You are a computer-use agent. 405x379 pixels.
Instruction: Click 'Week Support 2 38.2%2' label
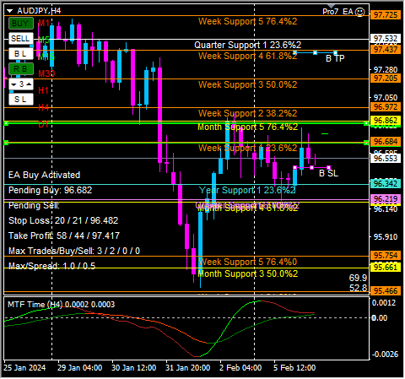247,113
